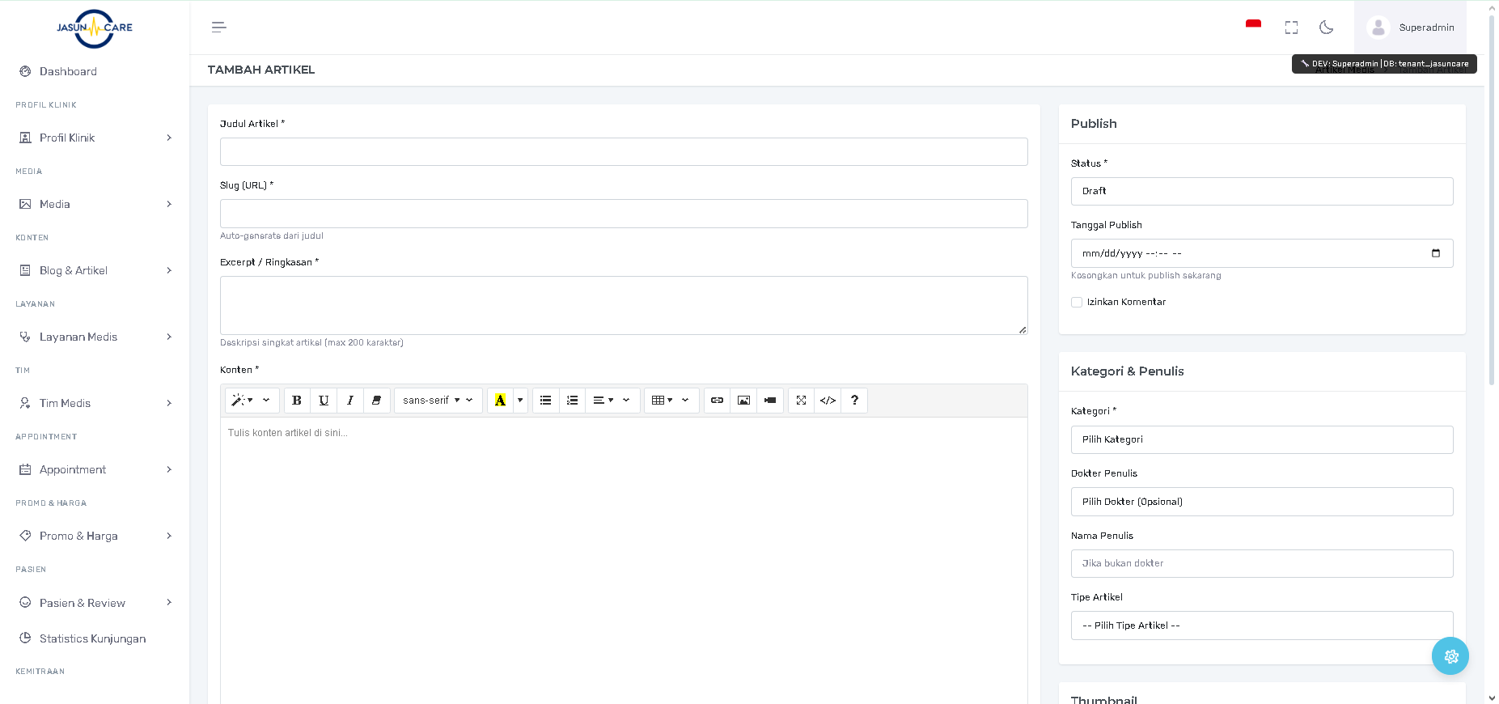Viewport: 1499px width, 704px height.
Task: Open the sans-serif font family dropdown
Action: pyautogui.click(x=438, y=401)
